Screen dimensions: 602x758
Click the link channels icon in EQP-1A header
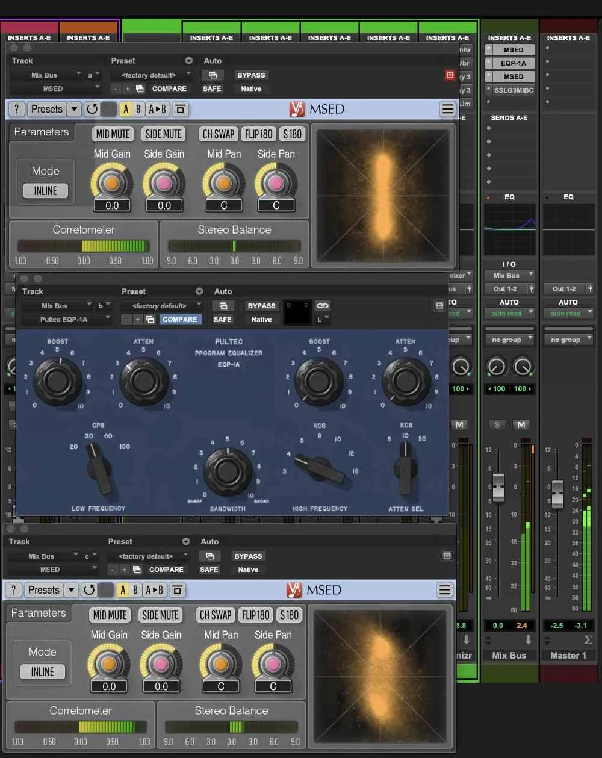pos(323,306)
